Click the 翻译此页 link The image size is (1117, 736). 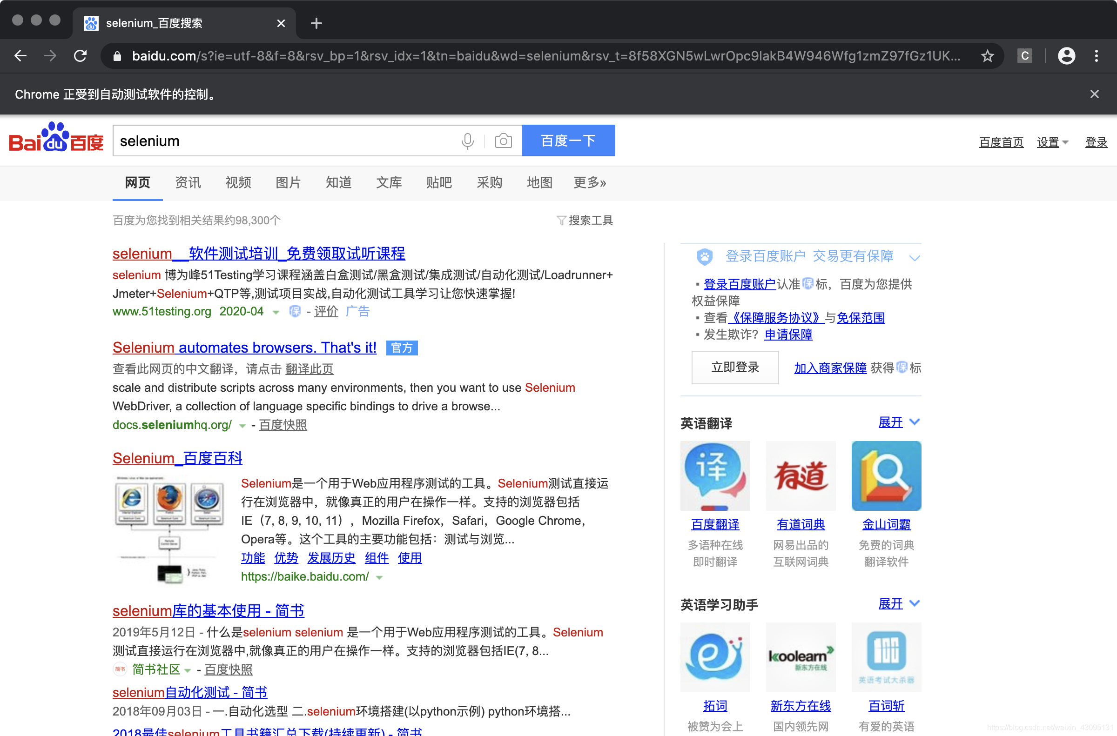(310, 369)
